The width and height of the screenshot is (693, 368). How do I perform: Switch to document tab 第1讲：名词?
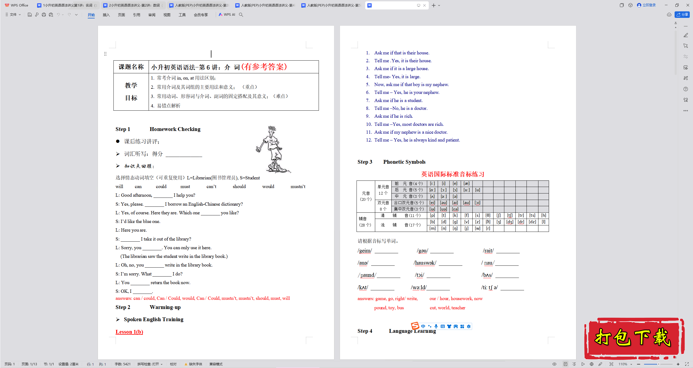[67, 5]
